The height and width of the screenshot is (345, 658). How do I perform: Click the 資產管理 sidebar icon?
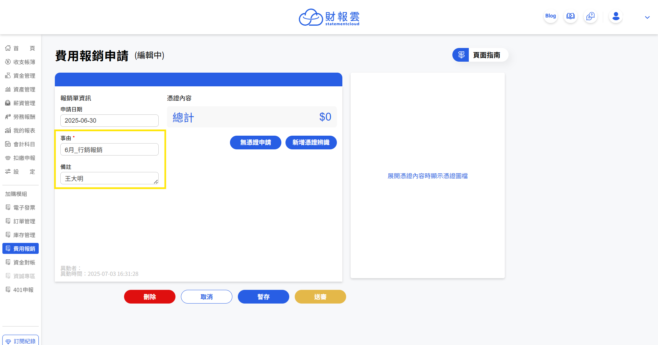point(8,89)
